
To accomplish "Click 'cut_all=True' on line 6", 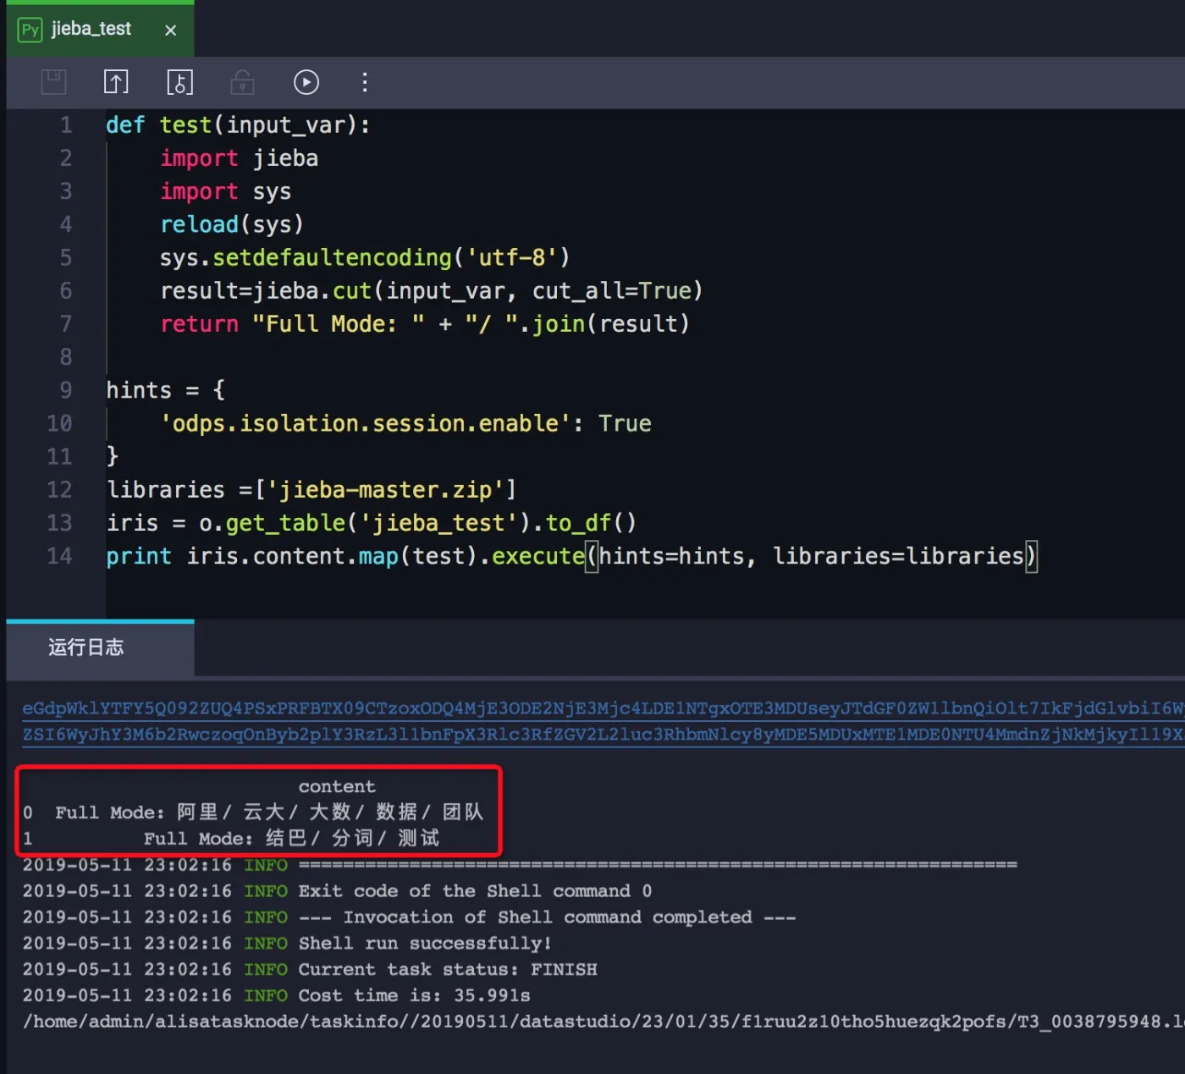I will (x=612, y=291).
